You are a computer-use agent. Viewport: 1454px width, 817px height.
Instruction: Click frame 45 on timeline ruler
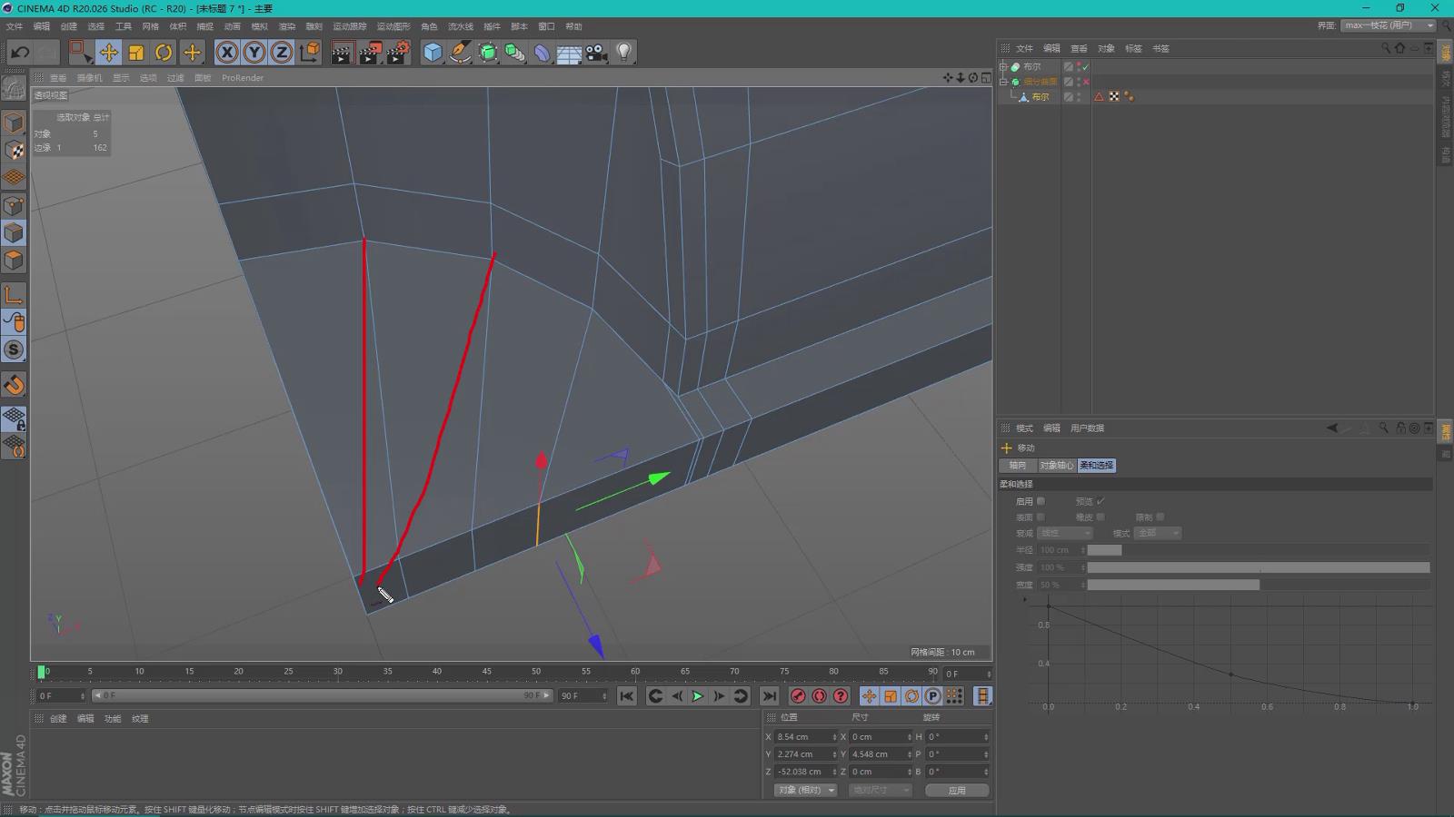click(487, 673)
